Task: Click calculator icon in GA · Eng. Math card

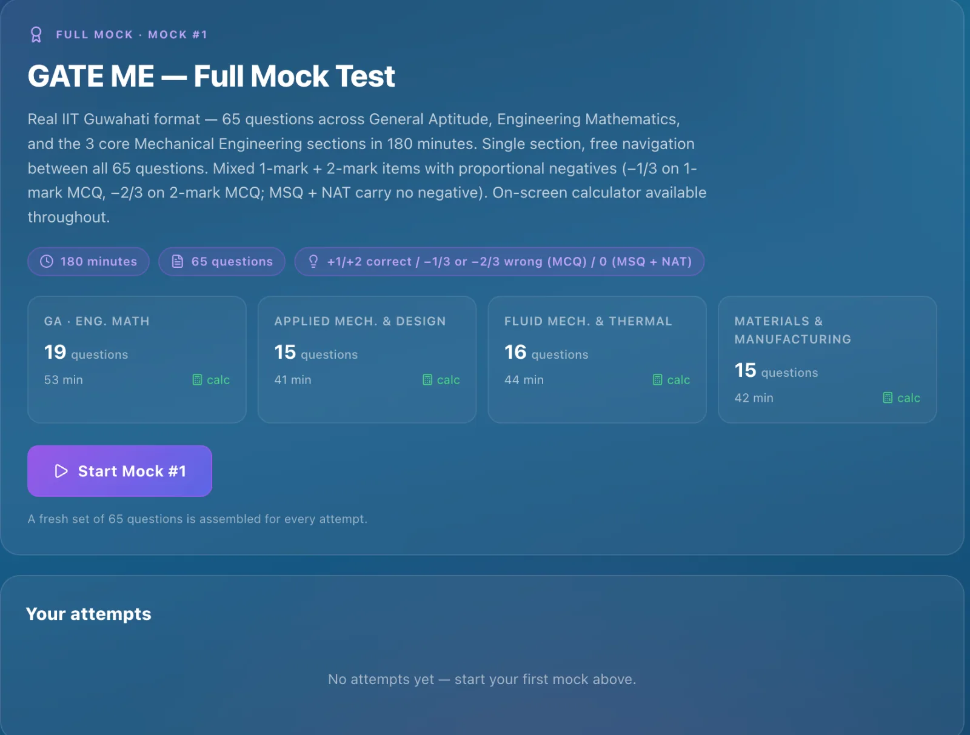Action: coord(197,380)
